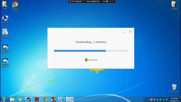Click the Downloading... 2 minute(s) status text
Viewport: 181px width, 102px height.
91,42
